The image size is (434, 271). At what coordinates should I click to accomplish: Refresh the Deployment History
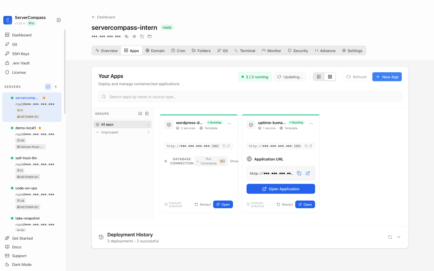(x=390, y=237)
